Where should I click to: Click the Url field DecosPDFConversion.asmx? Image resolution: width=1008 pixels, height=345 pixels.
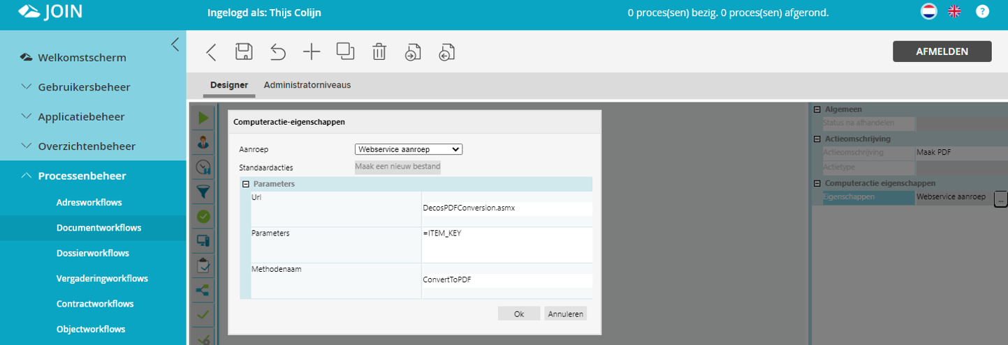click(506, 208)
